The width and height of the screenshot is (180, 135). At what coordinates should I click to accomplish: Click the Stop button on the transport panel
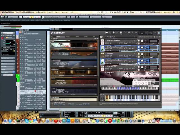pos(104,116)
